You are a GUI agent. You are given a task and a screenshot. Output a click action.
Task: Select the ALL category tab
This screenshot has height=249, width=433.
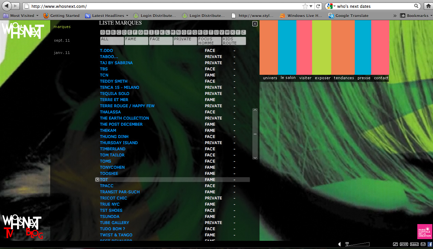(x=112, y=41)
